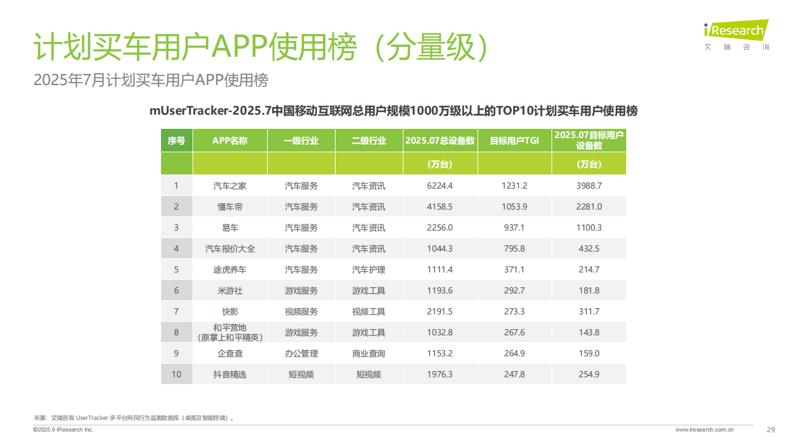786x442 pixels.
Task: Click the APP名称 column header
Action: (230, 141)
